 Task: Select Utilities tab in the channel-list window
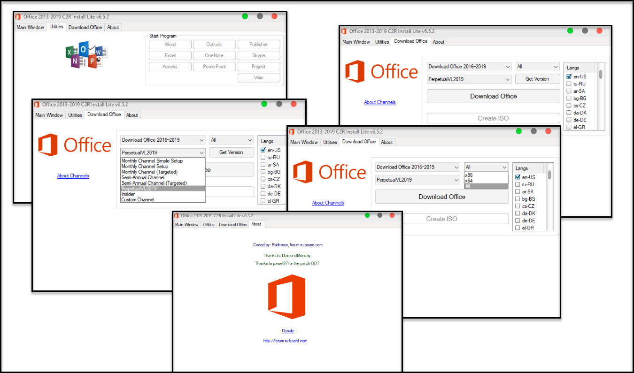(x=75, y=115)
